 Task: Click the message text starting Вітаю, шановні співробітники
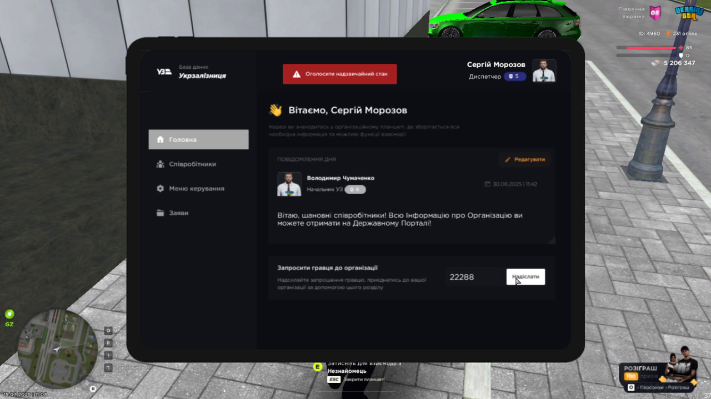point(400,219)
